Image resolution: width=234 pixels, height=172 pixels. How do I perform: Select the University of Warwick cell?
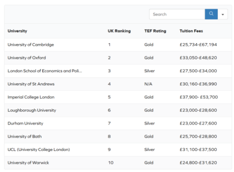28,163
